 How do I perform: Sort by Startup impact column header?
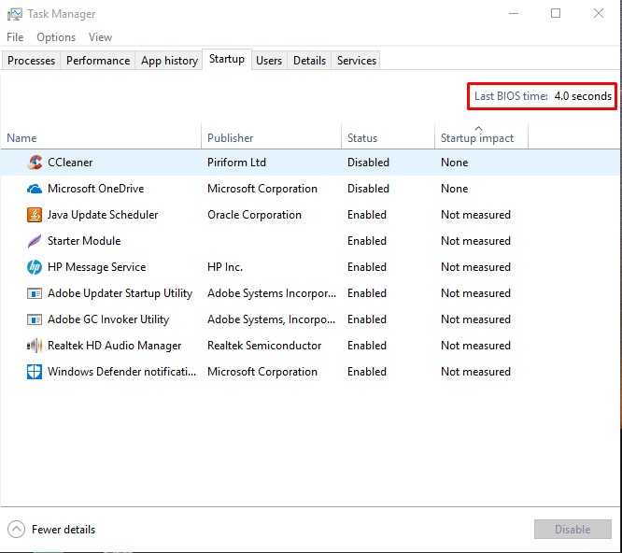[x=482, y=137]
